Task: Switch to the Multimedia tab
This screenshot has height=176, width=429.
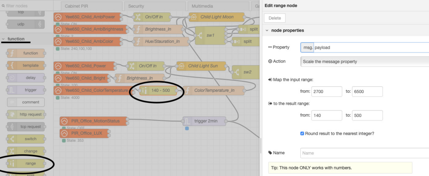Action: tap(218, 6)
